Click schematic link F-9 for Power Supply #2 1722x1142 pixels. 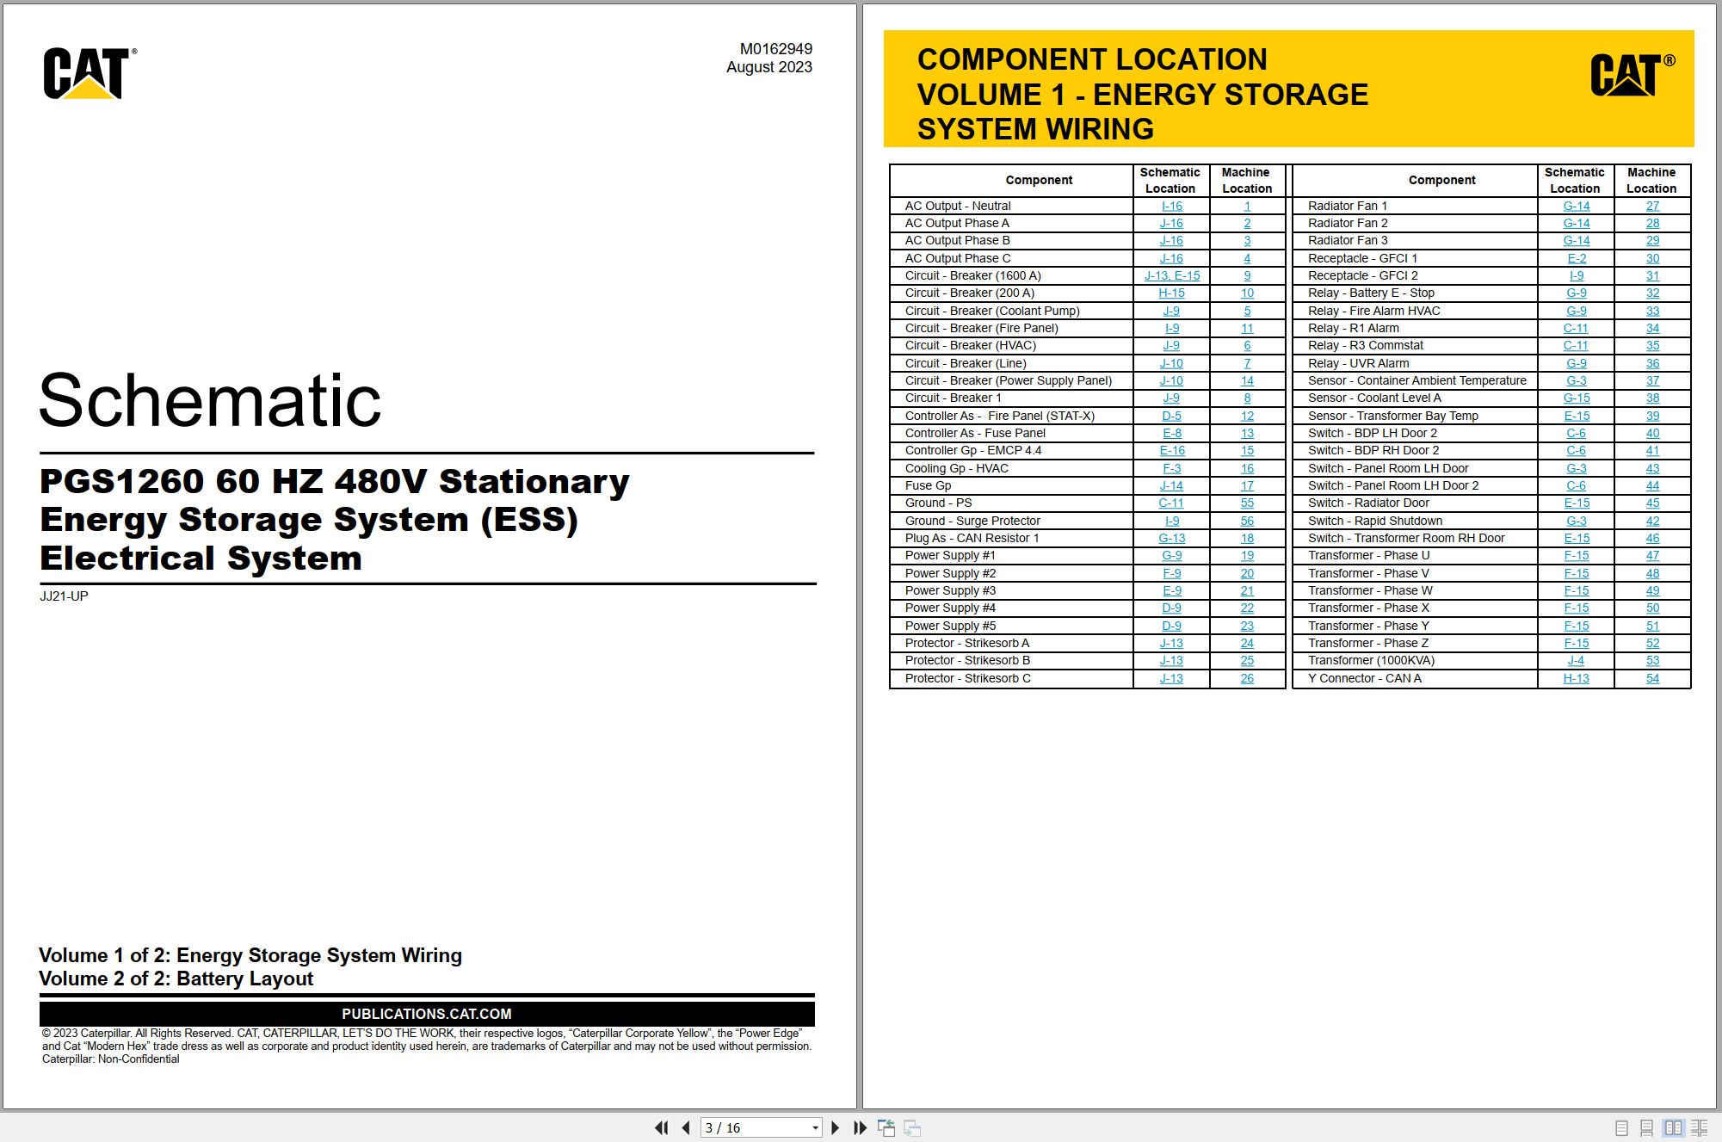[x=1171, y=573]
